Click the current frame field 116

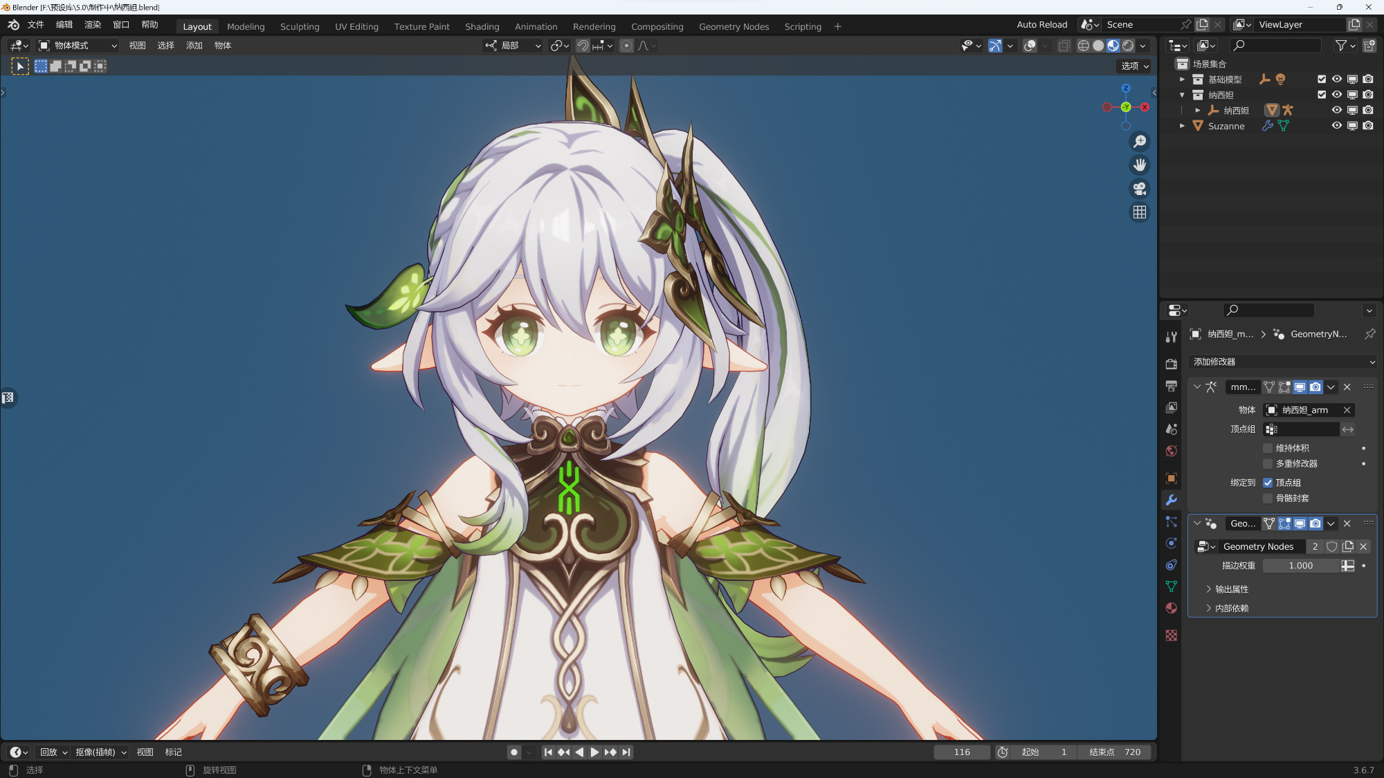point(961,752)
